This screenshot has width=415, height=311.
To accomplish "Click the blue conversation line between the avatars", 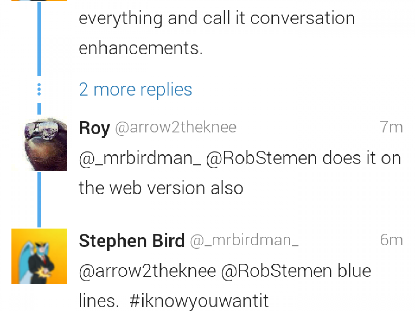I will (39, 200).
